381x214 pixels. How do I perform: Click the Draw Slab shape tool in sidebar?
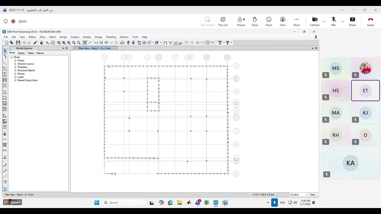tap(5, 92)
